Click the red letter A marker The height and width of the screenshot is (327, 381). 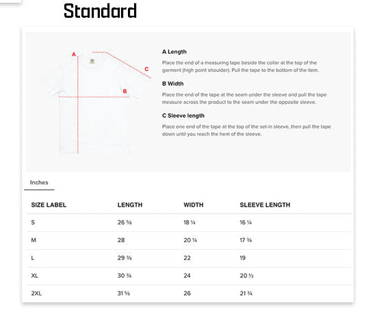tap(74, 55)
